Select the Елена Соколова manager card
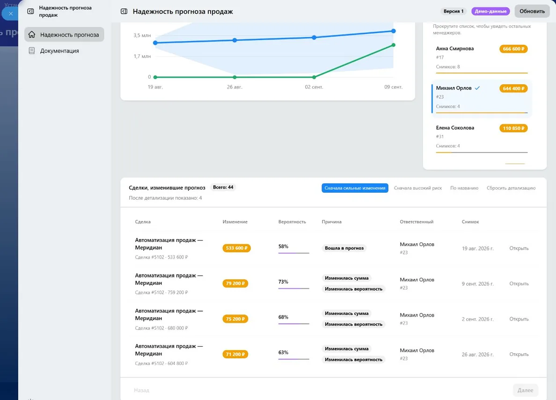Image resolution: width=556 pixels, height=400 pixels. coord(482,137)
